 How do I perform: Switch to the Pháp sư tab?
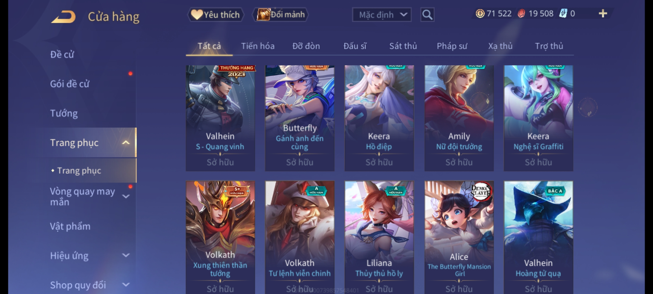[x=452, y=46]
